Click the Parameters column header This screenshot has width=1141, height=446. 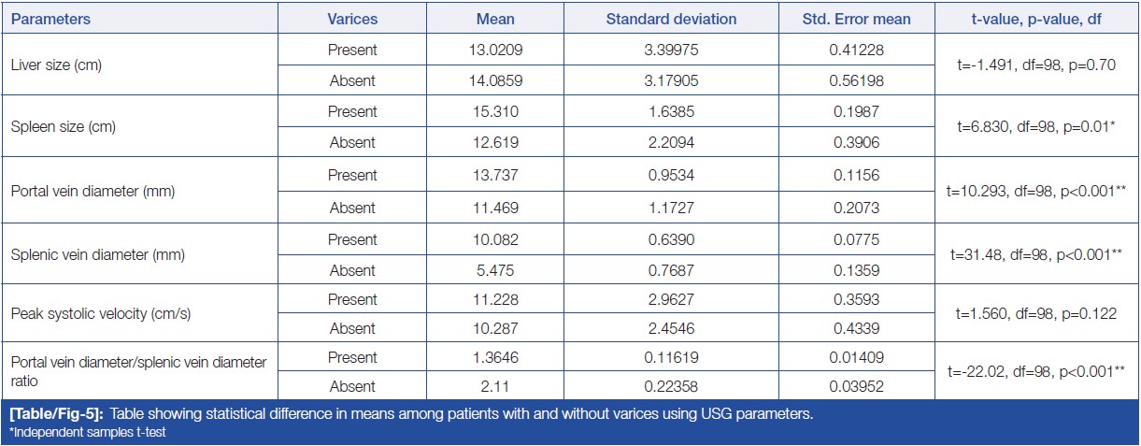pos(51,19)
